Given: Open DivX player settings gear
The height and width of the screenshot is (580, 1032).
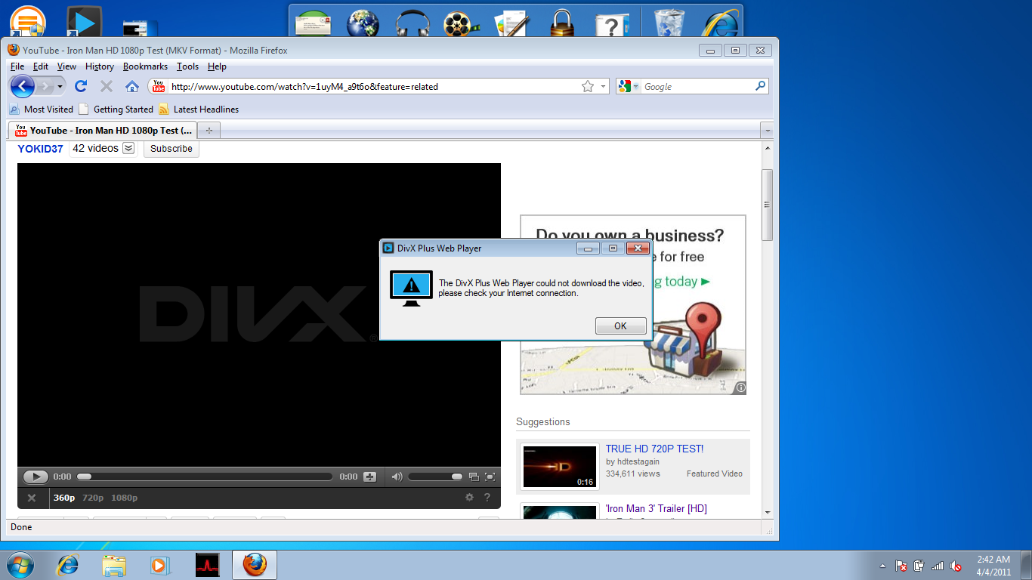Looking at the screenshot, I should (x=469, y=498).
